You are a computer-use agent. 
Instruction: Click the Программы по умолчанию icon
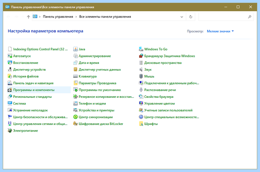point(75,90)
